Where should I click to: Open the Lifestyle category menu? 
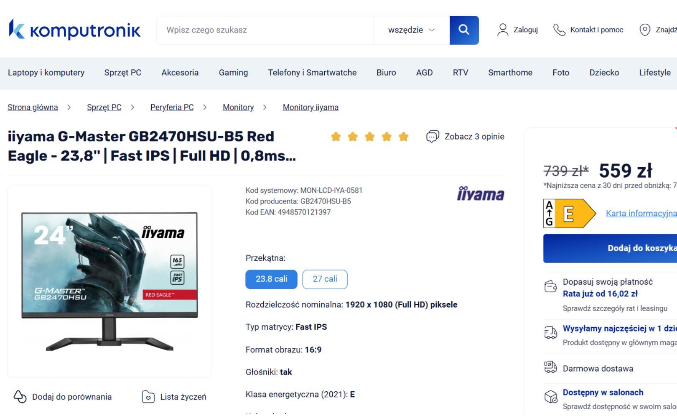655,73
